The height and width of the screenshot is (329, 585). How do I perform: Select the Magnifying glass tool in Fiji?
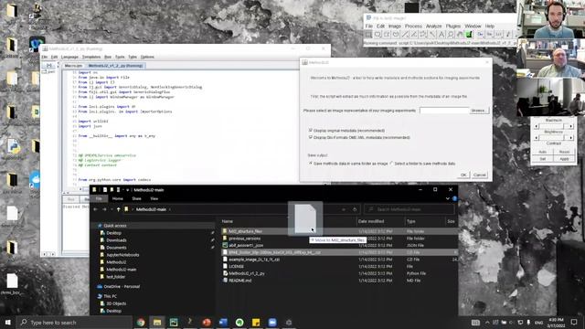pyautogui.click(x=451, y=35)
